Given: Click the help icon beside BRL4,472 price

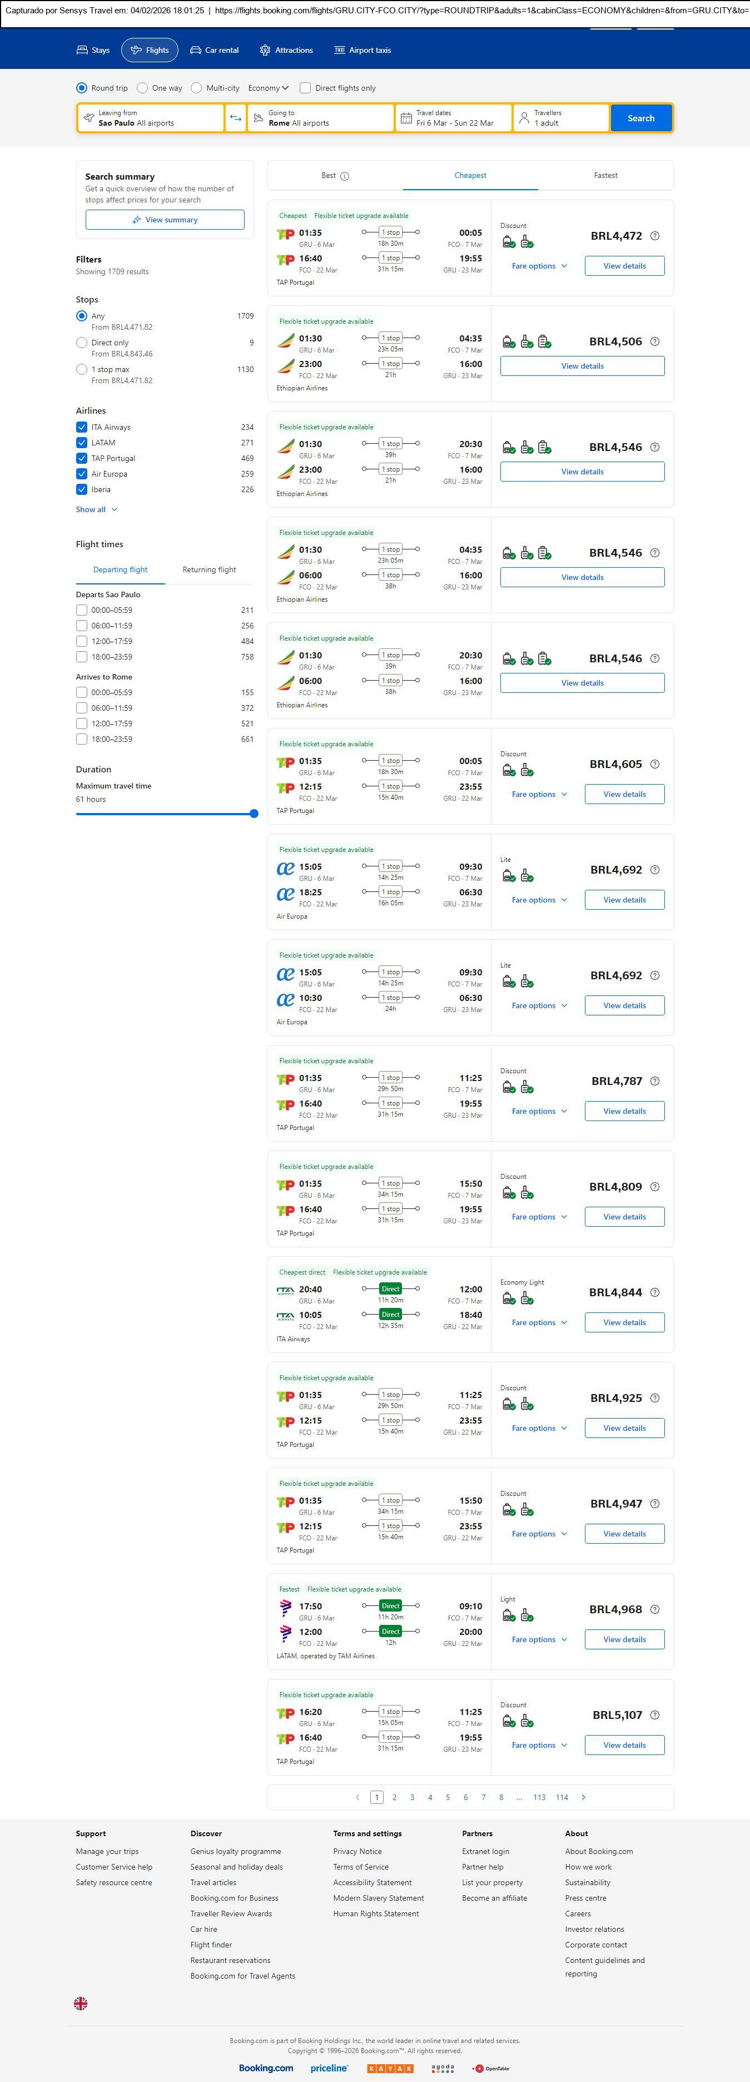Looking at the screenshot, I should click(x=654, y=236).
